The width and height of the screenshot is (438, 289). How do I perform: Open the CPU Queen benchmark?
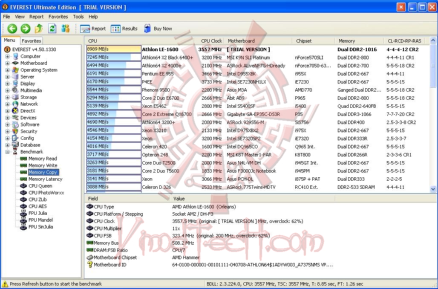(x=40, y=186)
